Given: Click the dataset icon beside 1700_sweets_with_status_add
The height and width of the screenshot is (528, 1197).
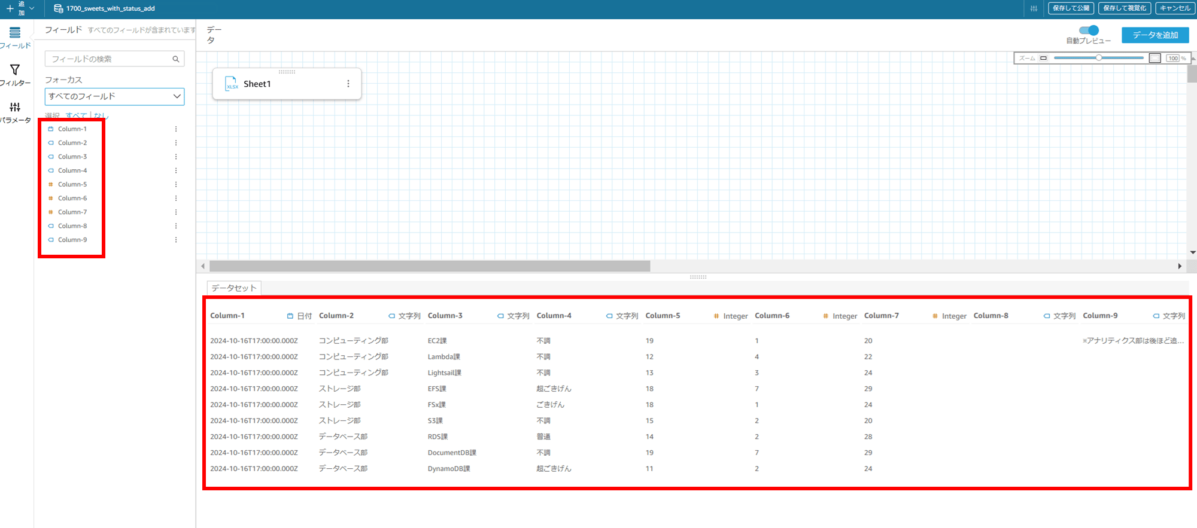Looking at the screenshot, I should (58, 8).
